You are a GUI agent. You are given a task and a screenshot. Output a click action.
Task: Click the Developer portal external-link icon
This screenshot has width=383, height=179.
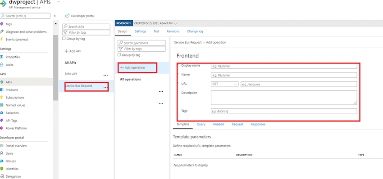[67, 16]
